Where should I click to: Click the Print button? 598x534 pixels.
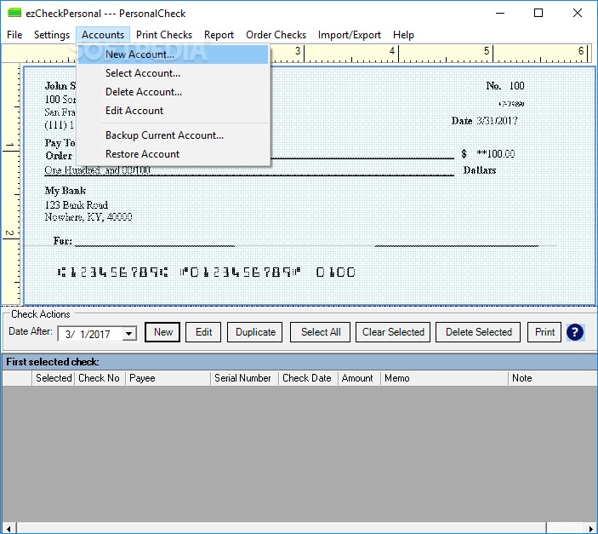544,332
